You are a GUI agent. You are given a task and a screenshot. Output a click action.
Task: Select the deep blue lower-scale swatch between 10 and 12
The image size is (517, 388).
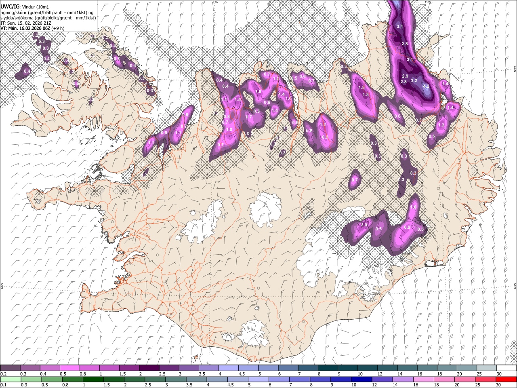pos(361,379)
